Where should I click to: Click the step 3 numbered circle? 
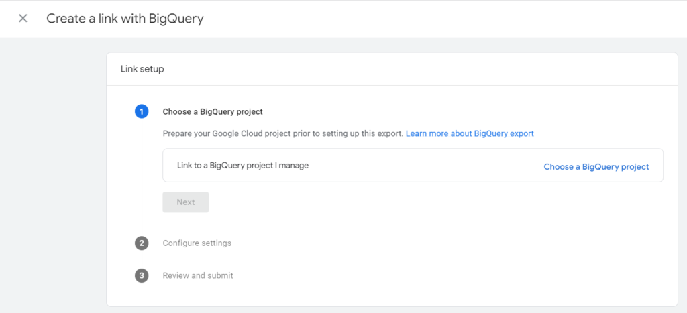(x=142, y=275)
